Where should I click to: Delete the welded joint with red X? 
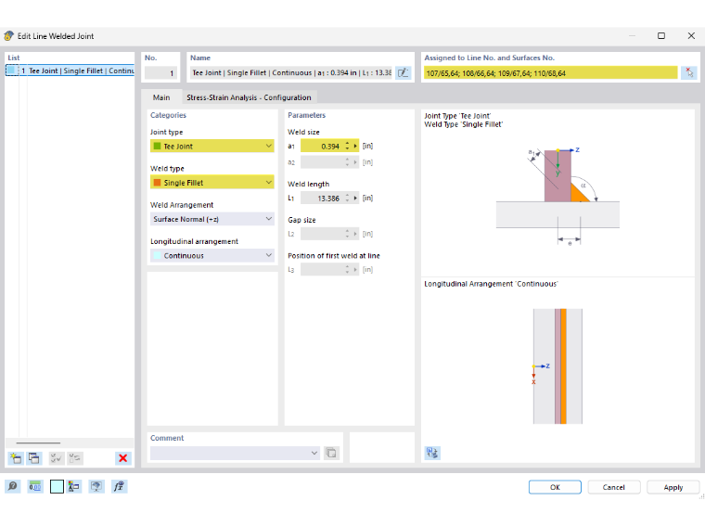coord(122,458)
